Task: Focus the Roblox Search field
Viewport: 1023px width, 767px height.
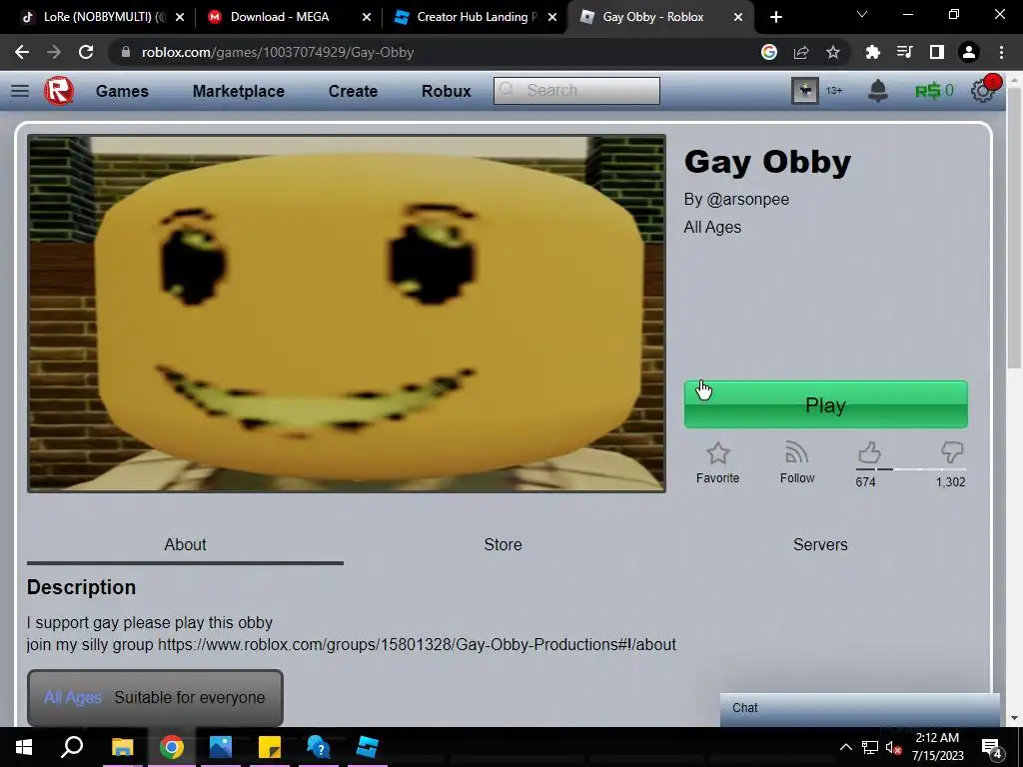Action: tap(576, 91)
